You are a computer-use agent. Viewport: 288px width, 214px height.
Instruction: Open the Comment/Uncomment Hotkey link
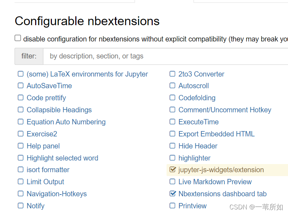click(225, 110)
